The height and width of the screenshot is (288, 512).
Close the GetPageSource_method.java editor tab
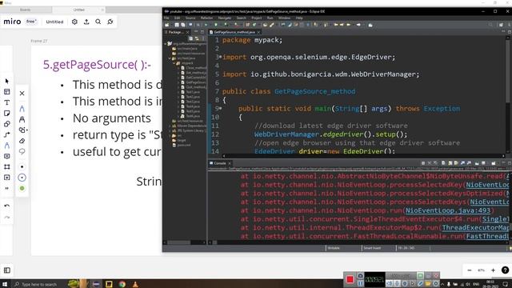(x=258, y=32)
